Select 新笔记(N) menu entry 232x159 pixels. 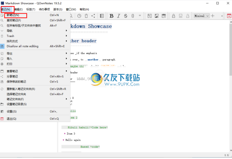[x=35, y=15]
